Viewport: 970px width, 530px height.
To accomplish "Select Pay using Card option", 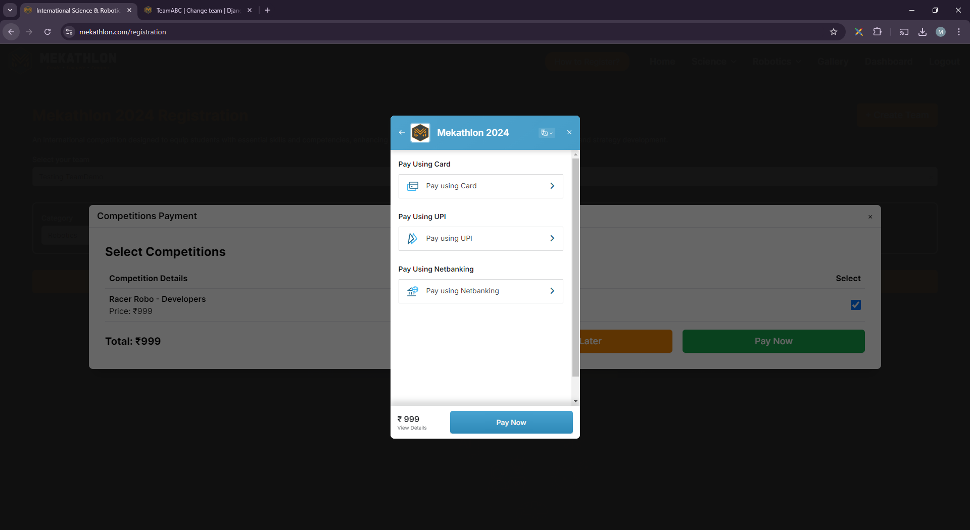I will [x=481, y=186].
